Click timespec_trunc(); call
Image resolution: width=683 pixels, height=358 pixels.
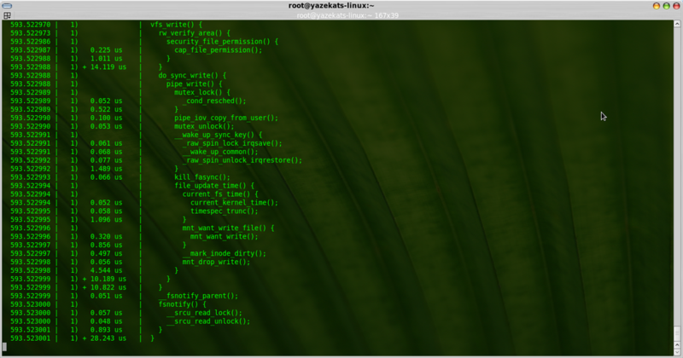(225, 211)
